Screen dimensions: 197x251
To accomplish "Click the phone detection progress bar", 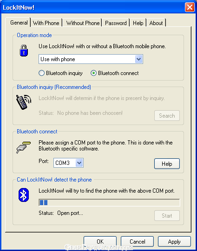I will tap(109, 202).
